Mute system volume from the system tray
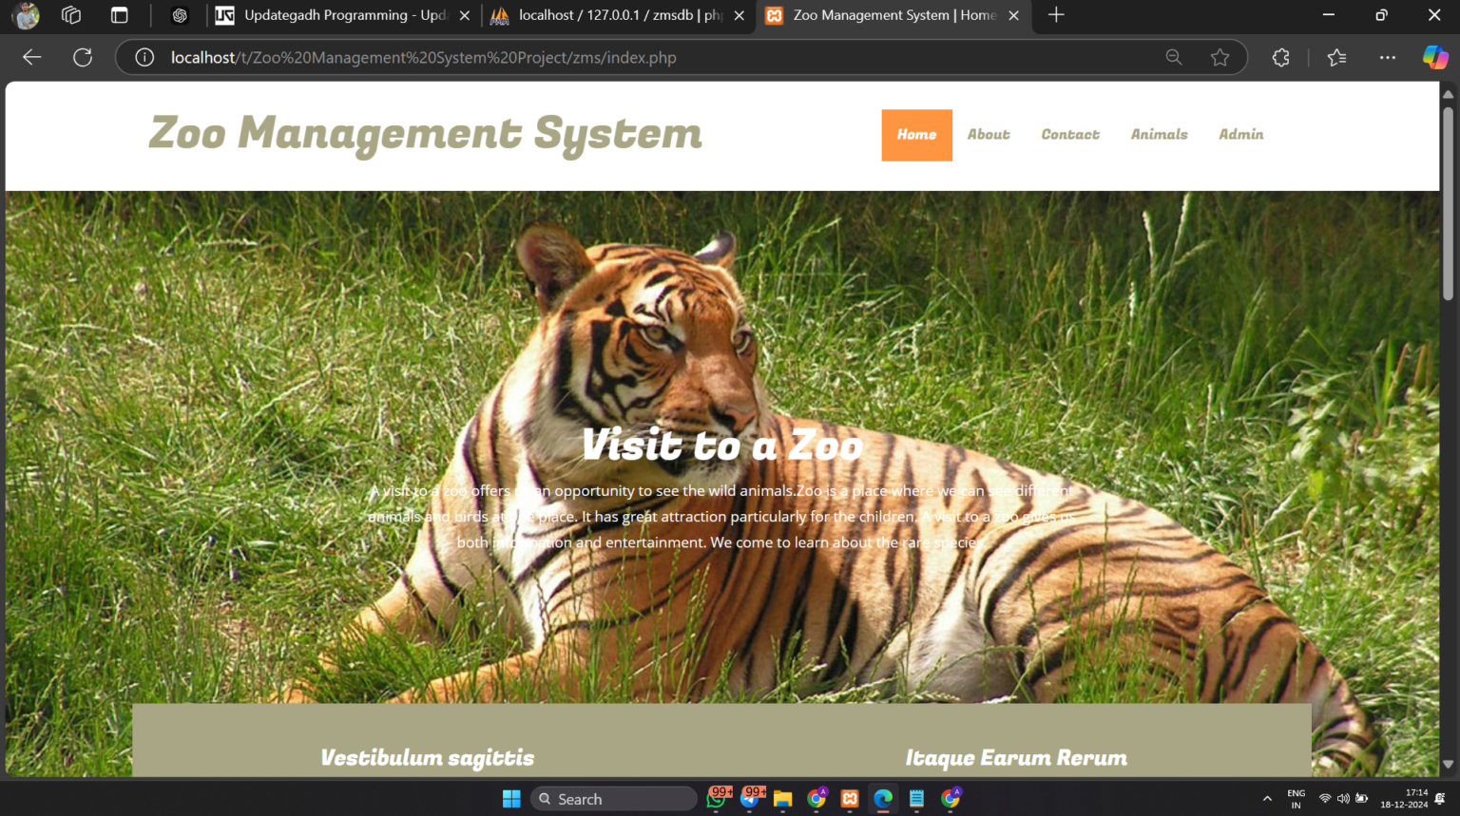Viewport: 1460px width, 816px height. pos(1342,798)
